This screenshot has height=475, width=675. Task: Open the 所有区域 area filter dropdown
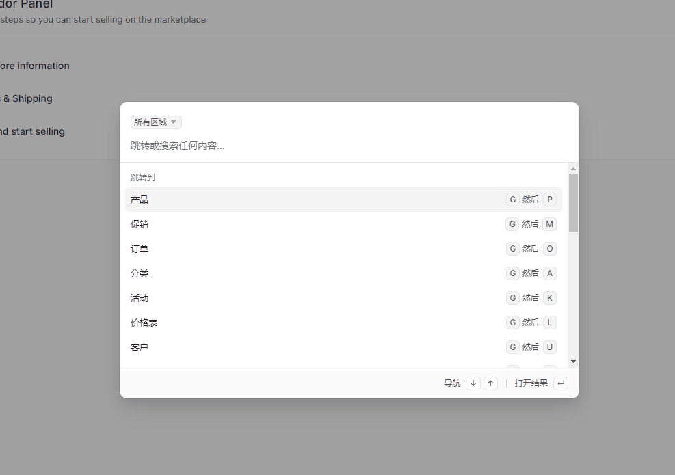click(156, 122)
